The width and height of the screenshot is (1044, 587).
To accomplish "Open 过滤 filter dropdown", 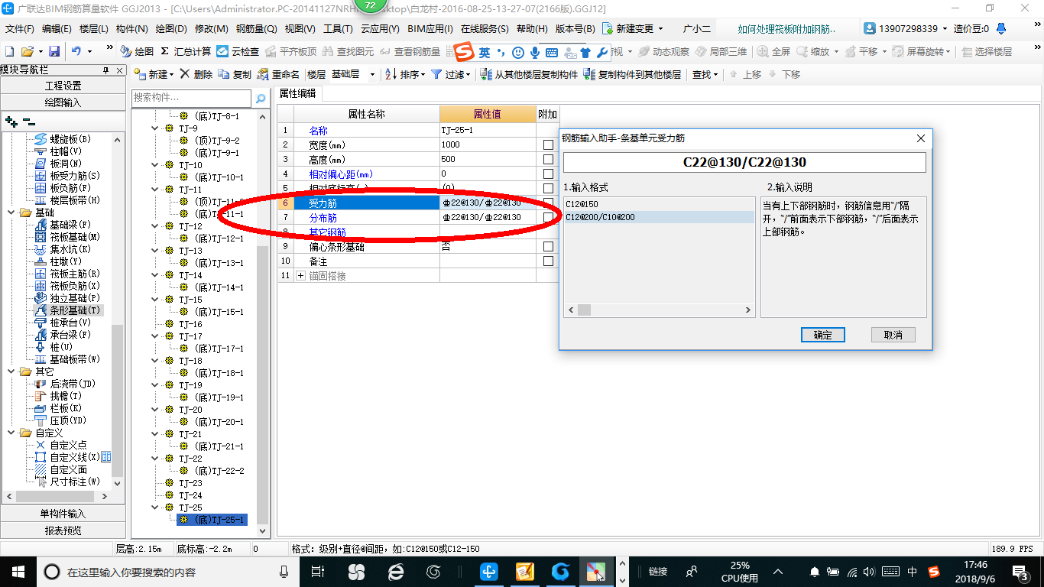I will tap(452, 74).
